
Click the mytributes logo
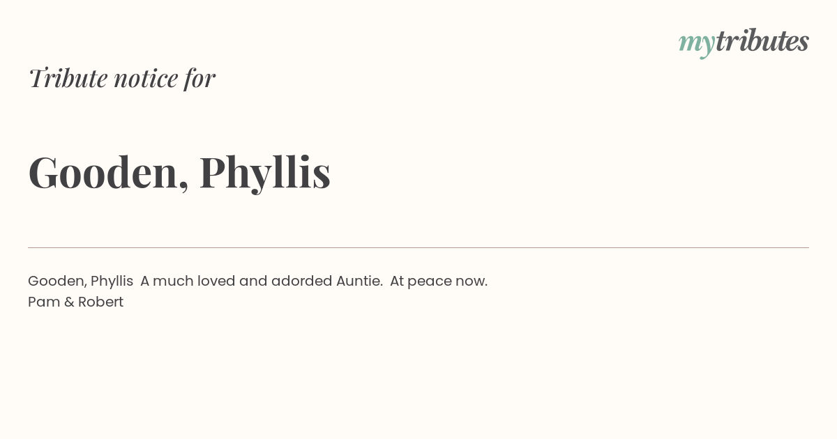coord(744,42)
